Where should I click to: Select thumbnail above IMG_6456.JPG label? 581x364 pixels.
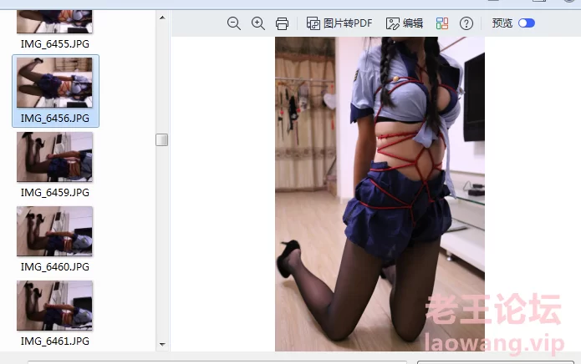tap(54, 83)
